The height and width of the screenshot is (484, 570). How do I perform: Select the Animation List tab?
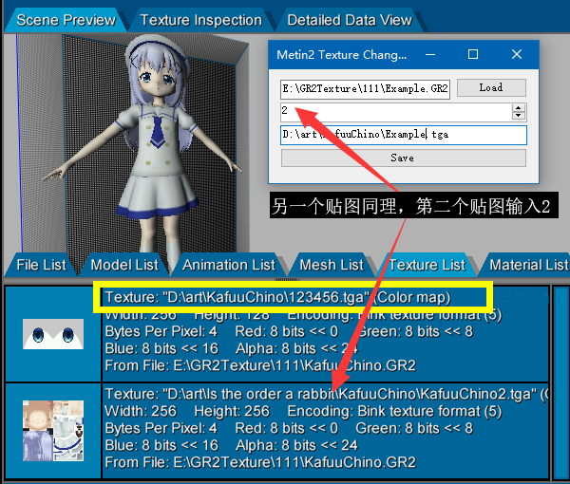click(x=229, y=265)
